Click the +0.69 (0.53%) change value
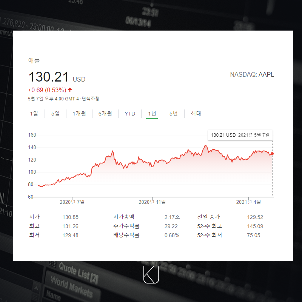Viewport: 302px width, 302px height. (x=47, y=90)
